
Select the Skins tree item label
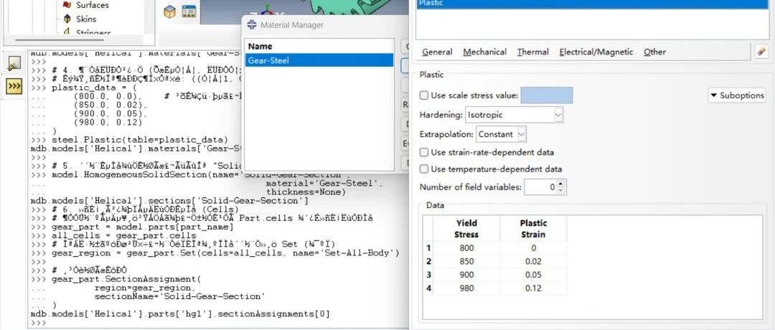coord(86,19)
